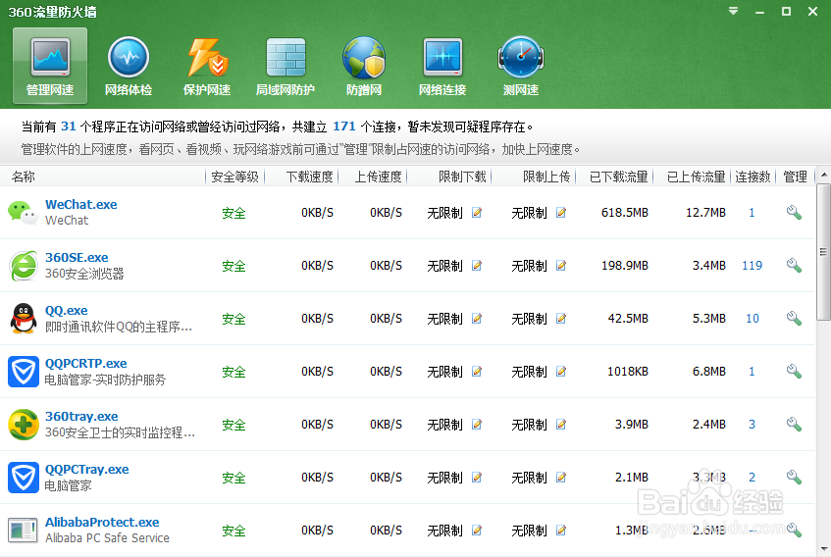Viewport: 831px width, 557px height.
Task: Switch to 网络体检 tab
Action: point(129,66)
